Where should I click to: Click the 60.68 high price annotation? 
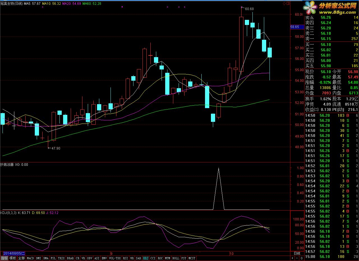click(x=249, y=9)
